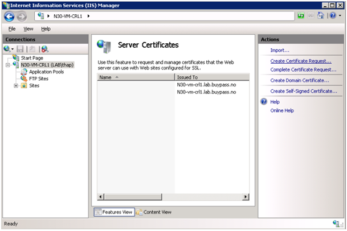Click the Forward navigation arrow

22,16
